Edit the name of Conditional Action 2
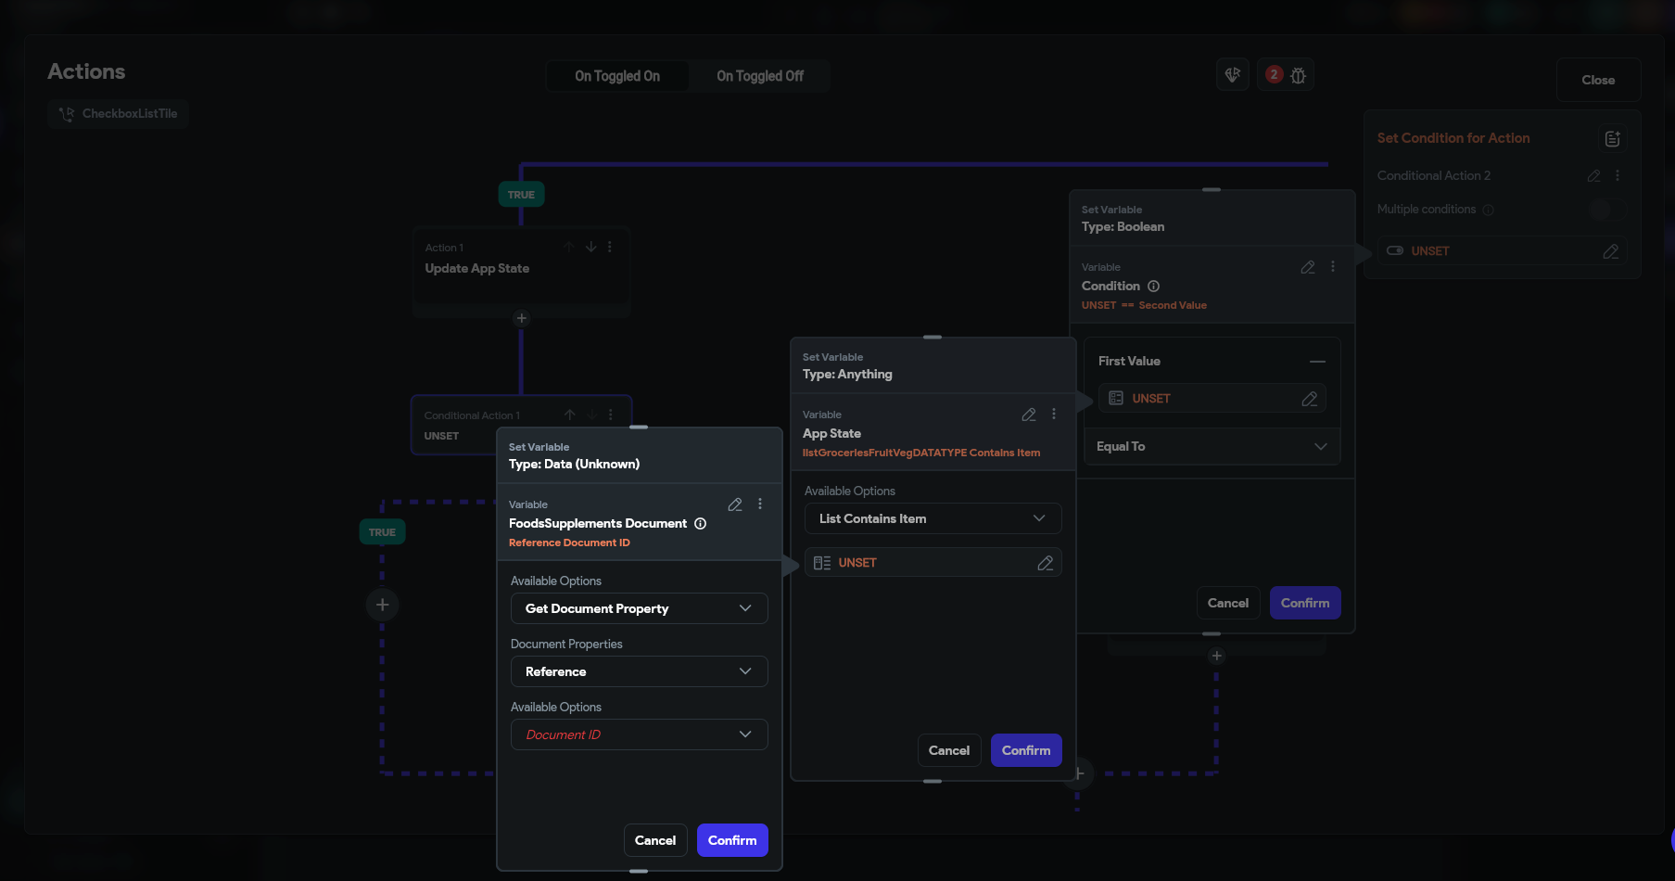This screenshot has height=881, width=1675. (1594, 175)
